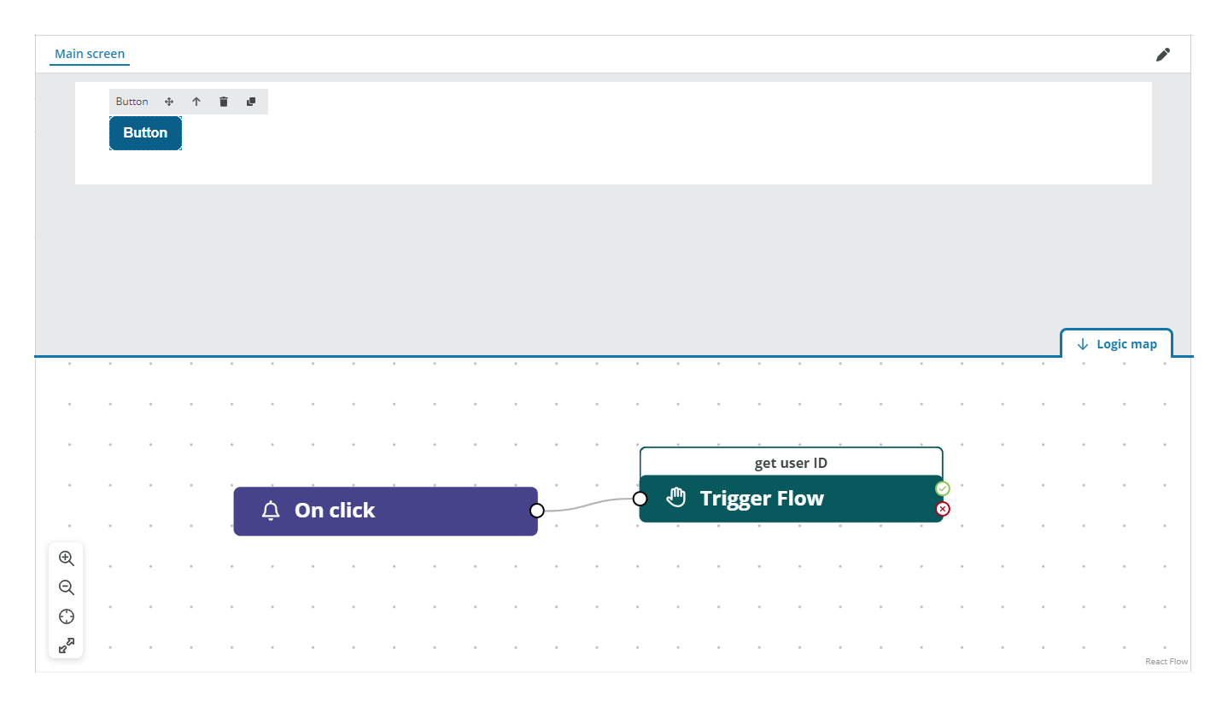Open screen editing with the pencil icon
Screen dimensions: 1228x707
point(1162,54)
